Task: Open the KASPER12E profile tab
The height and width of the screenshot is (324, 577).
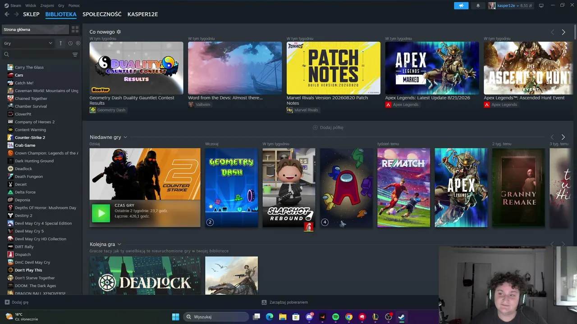Action: pos(142,14)
